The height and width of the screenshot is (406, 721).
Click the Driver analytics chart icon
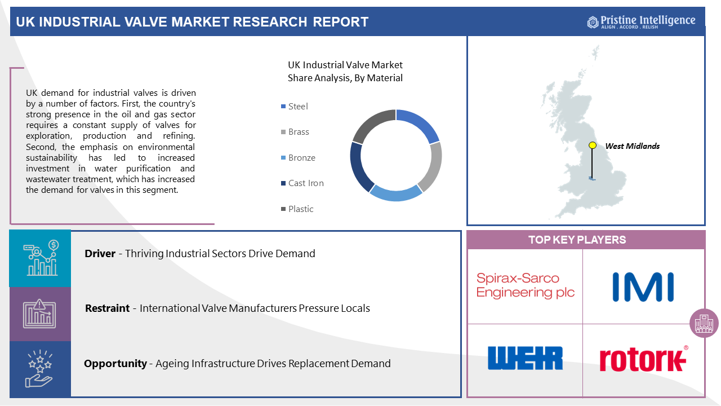(x=40, y=258)
